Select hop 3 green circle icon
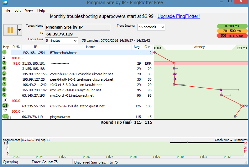The width and height of the screenshot is (249, 167). tap(4, 63)
